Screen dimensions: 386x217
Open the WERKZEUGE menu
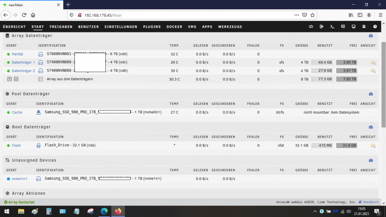(230, 27)
